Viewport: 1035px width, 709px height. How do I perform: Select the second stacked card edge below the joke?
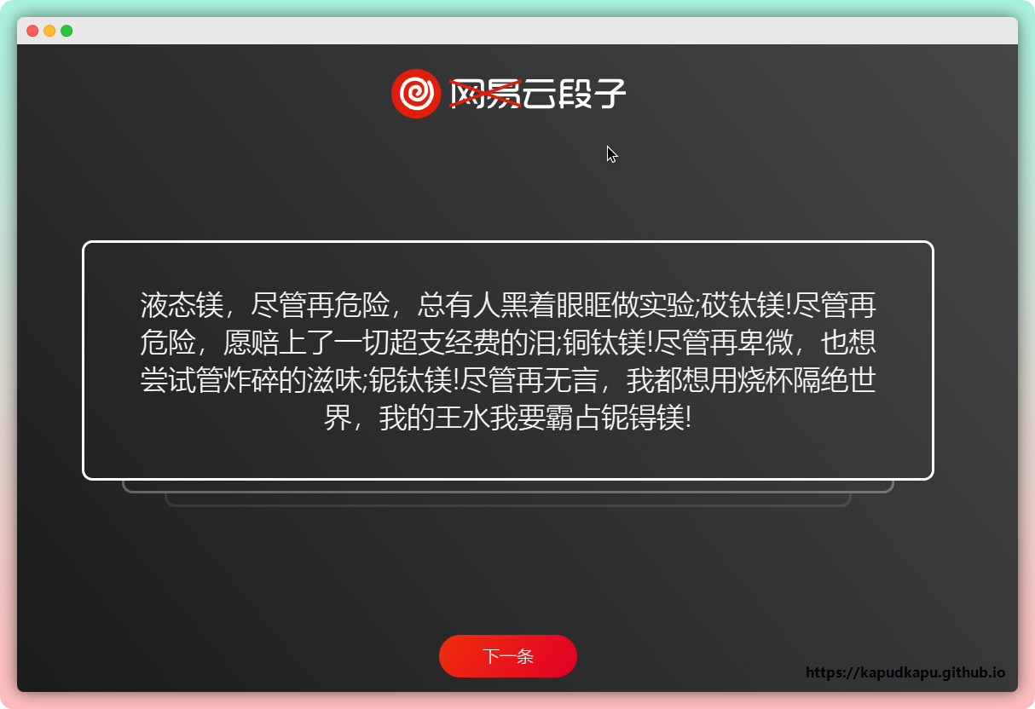508,490
